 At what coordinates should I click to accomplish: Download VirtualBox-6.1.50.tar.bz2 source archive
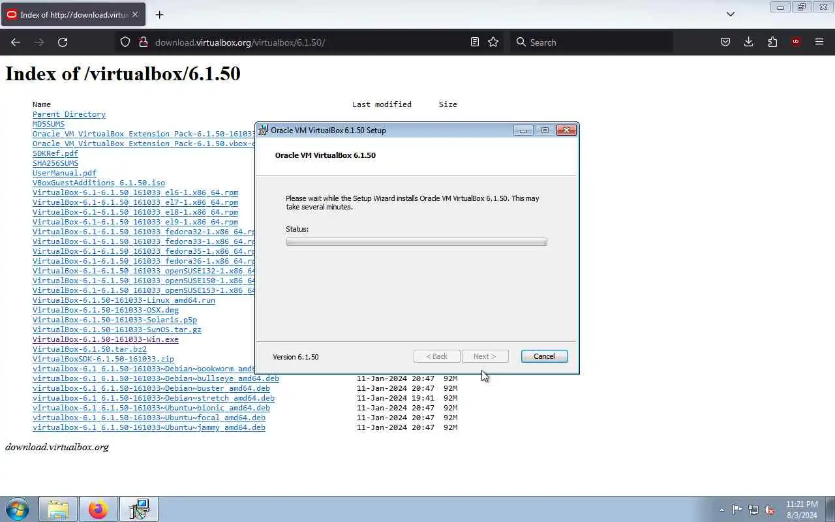(89, 349)
